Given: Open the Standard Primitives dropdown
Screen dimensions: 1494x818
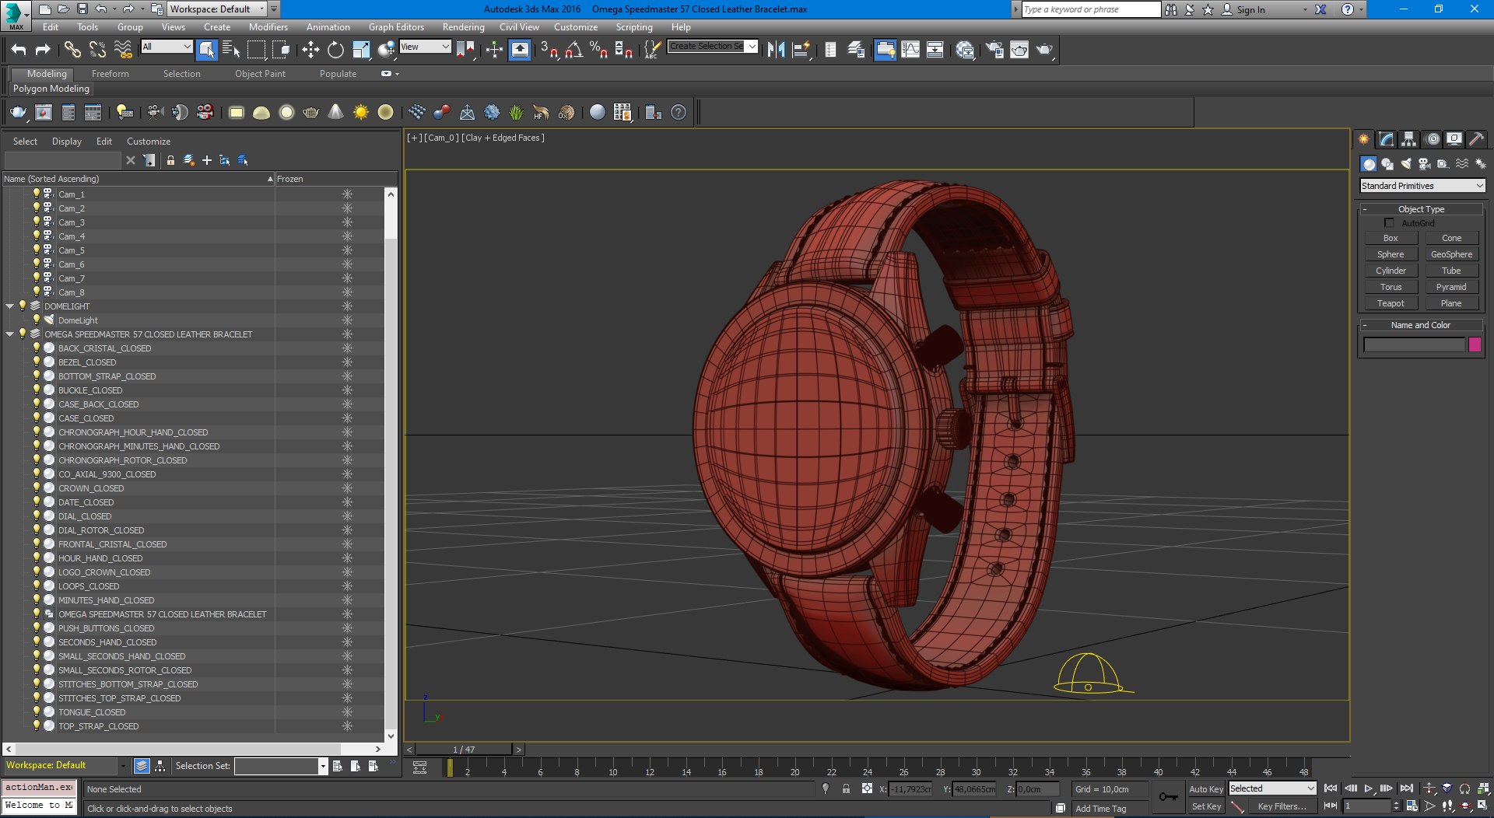Looking at the screenshot, I should pos(1422,186).
